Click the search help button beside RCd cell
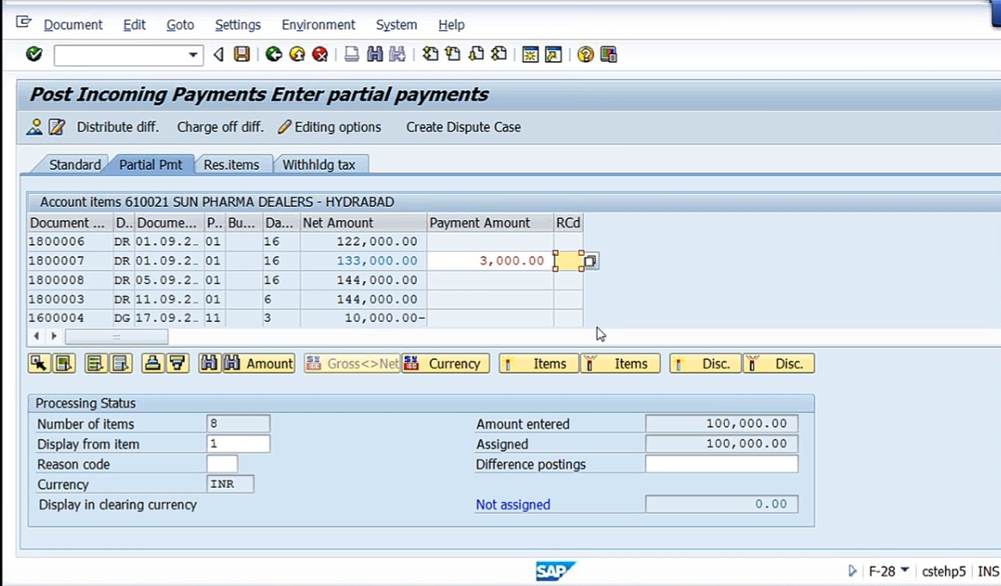Viewport: 1001px width, 586px height. (591, 261)
